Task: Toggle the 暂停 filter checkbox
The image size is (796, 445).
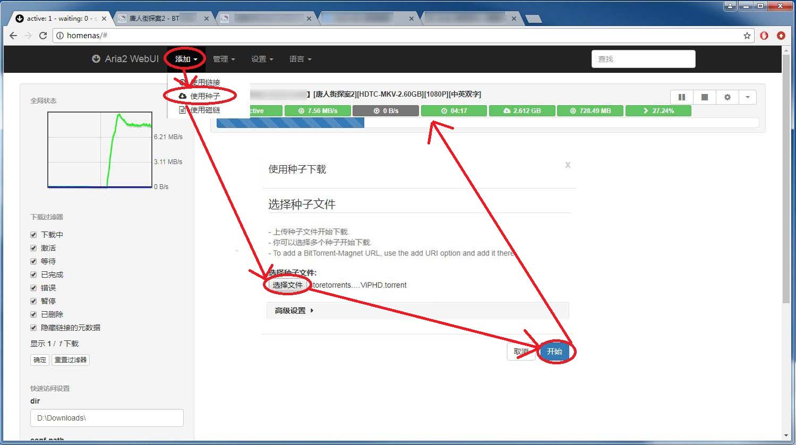Action: (33, 301)
